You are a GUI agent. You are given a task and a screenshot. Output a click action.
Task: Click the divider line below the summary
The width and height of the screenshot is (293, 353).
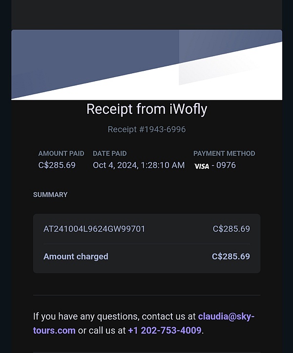[x=146, y=295]
